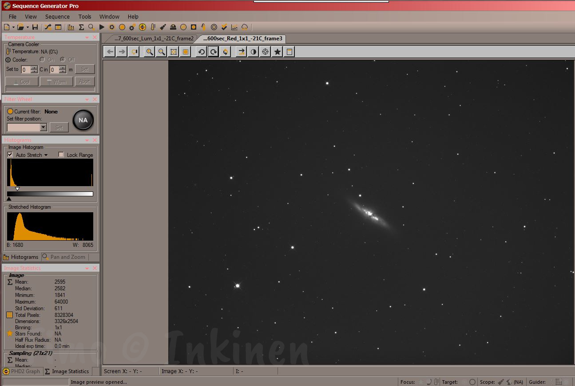Click the white point histogram slider marker
The width and height of the screenshot is (575, 386).
coord(17,189)
